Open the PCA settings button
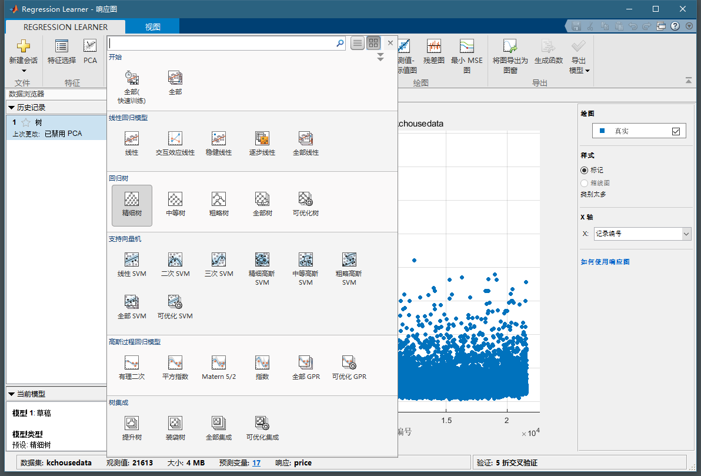701x476 pixels. tap(90, 52)
